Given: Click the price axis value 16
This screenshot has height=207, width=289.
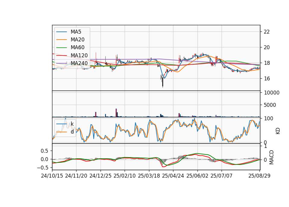Looking at the screenshot, I should (x=267, y=79).
